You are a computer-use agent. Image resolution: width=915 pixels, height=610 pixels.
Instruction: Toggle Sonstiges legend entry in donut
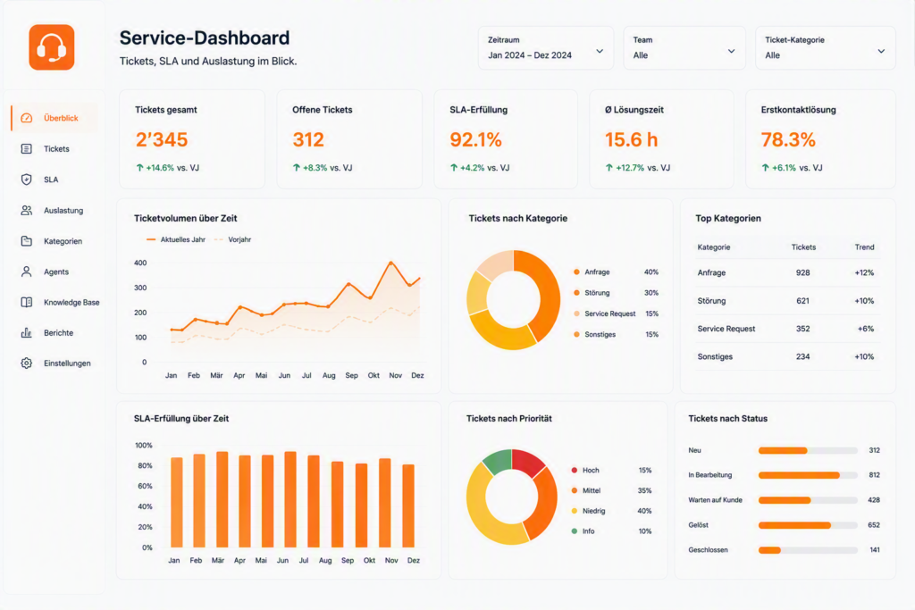pos(616,335)
